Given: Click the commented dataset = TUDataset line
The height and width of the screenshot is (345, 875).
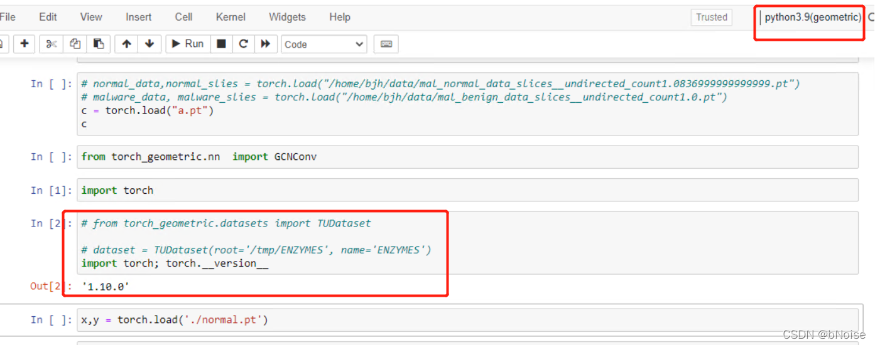Looking at the screenshot, I should point(256,250).
